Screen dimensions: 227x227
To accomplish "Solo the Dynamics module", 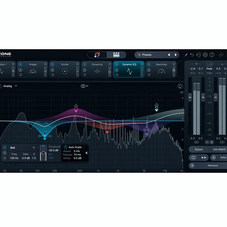I will point(84,70).
